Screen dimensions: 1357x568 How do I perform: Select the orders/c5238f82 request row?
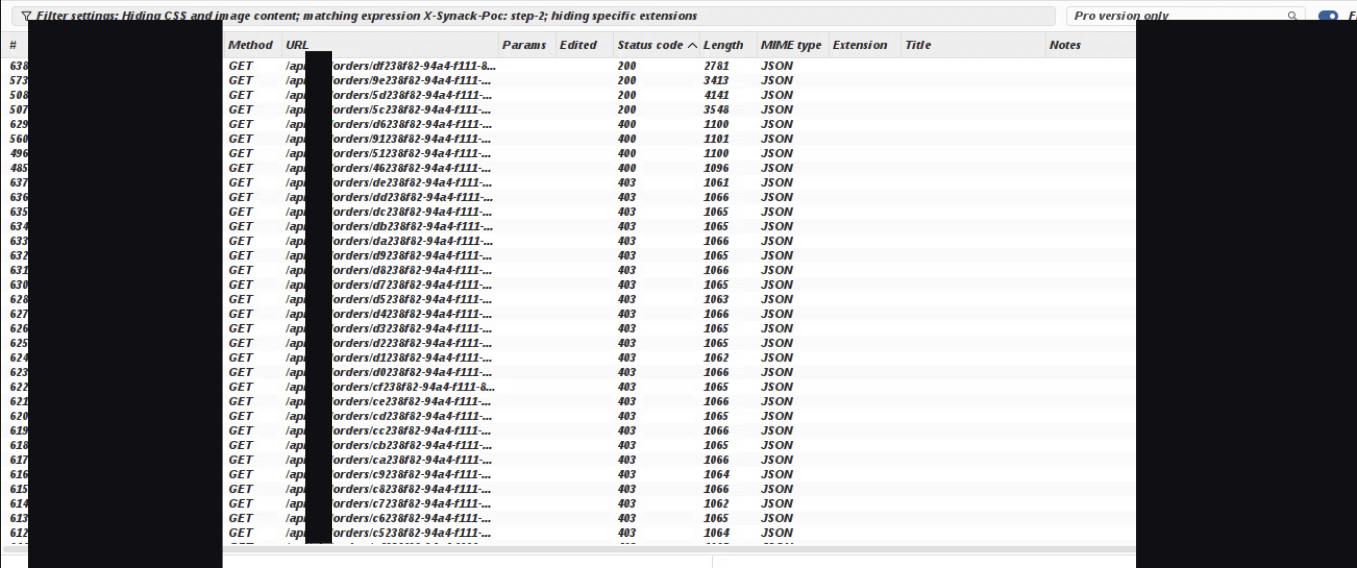(x=568, y=532)
